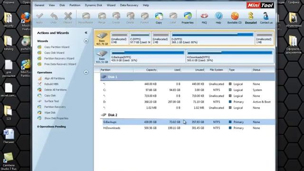The image size is (304, 171).
Task: Click the Label toolbar icon
Action: coord(173,18)
